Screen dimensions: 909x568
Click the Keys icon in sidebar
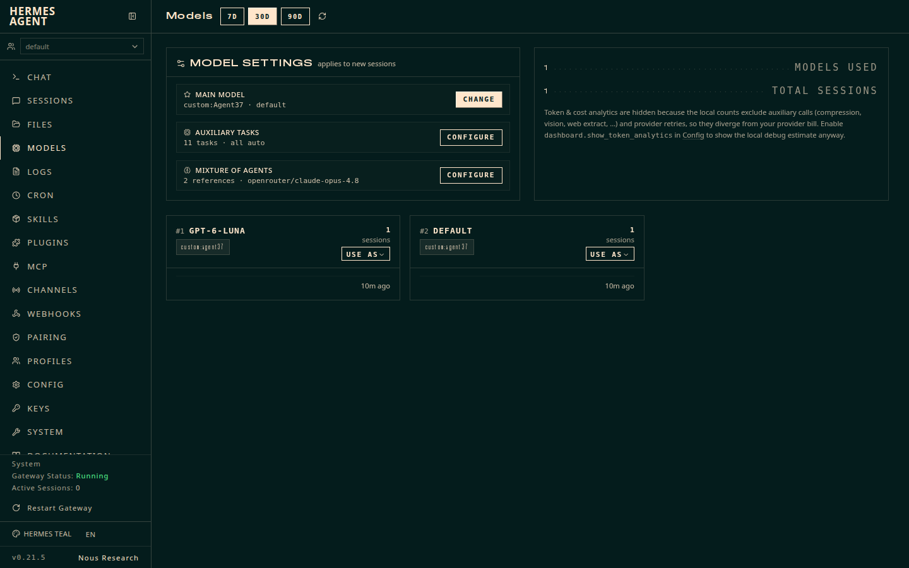[x=16, y=408]
